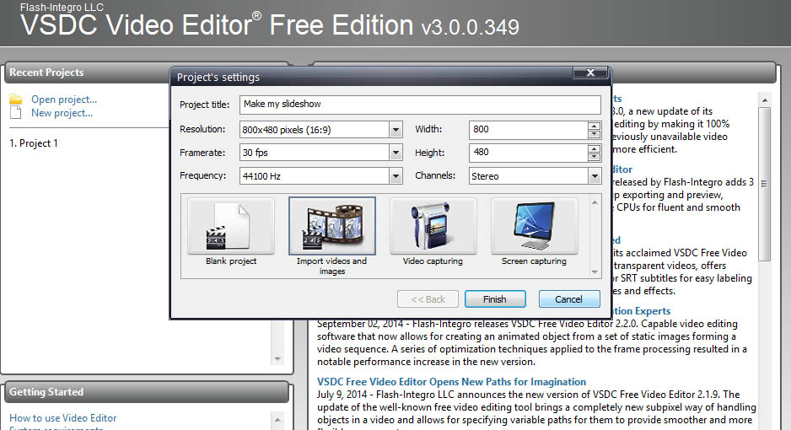Click the Height value field
The width and height of the screenshot is (791, 430).
click(528, 153)
